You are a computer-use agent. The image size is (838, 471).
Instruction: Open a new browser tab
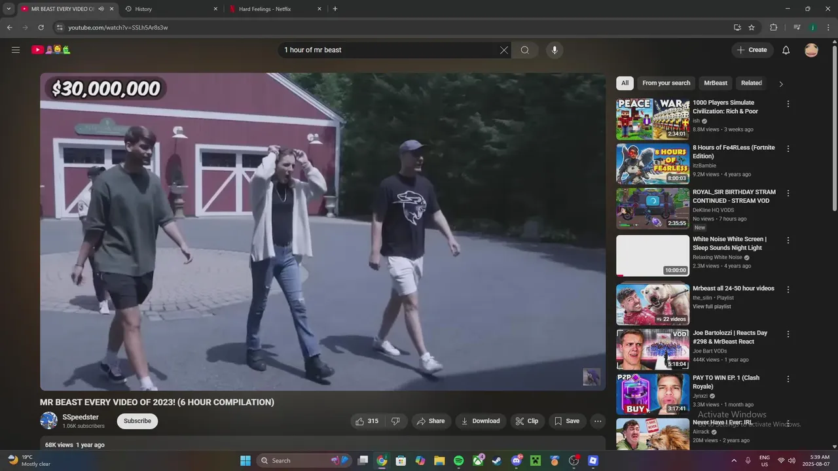pyautogui.click(x=335, y=9)
